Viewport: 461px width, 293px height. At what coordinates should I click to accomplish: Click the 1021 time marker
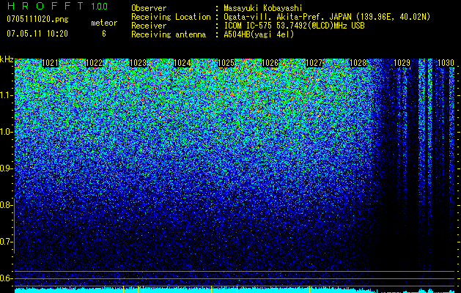click(x=51, y=63)
